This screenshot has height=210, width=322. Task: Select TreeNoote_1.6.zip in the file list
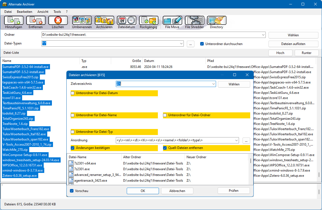15,124
